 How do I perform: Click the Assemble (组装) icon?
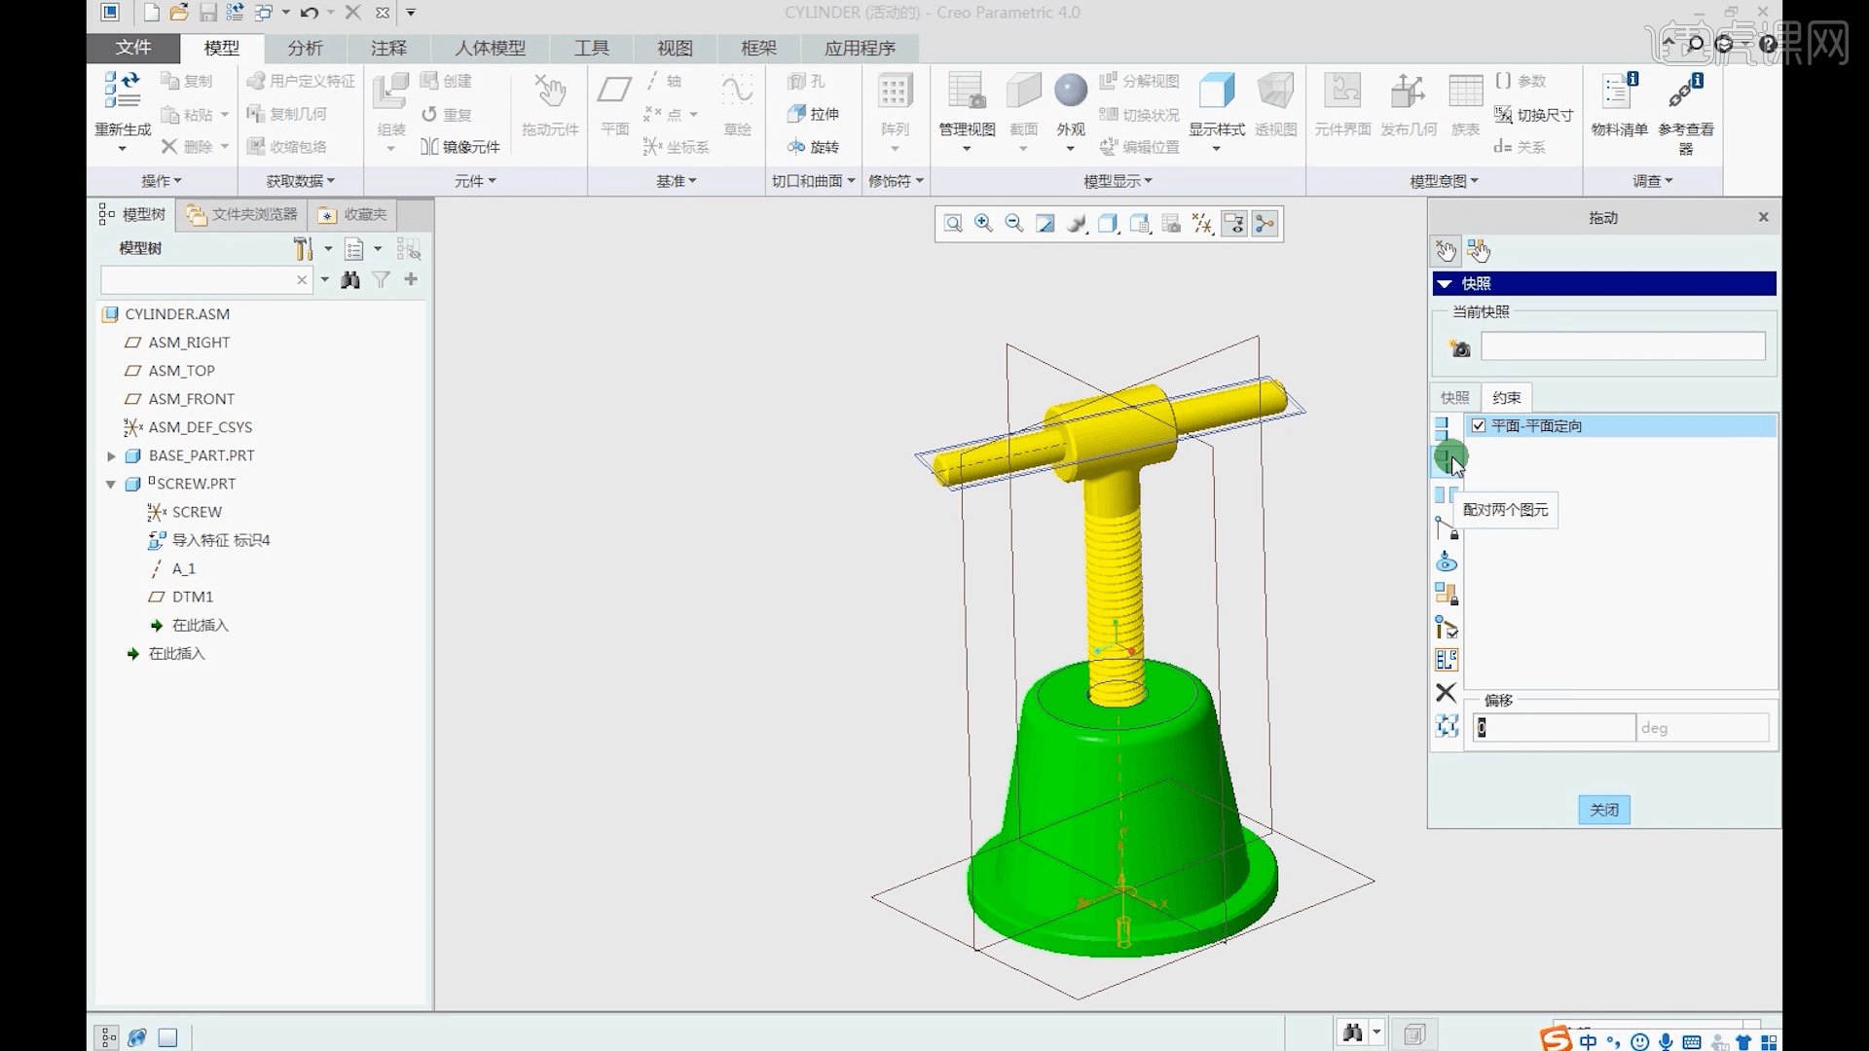391,92
